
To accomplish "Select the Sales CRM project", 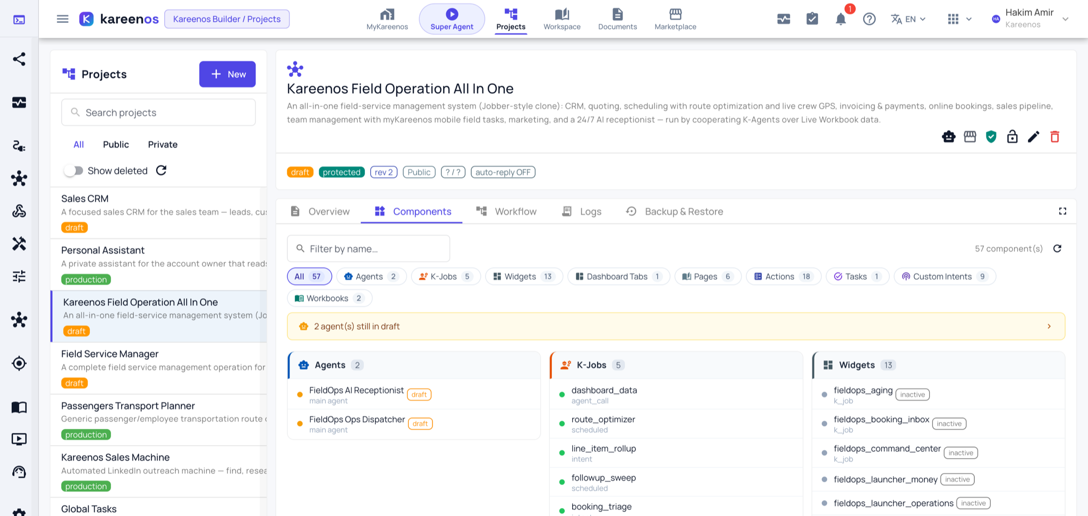I will tap(158, 213).
